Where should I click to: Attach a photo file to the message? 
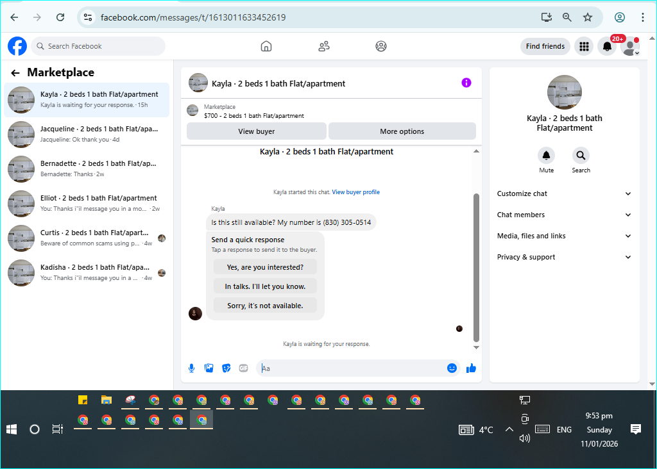click(209, 368)
